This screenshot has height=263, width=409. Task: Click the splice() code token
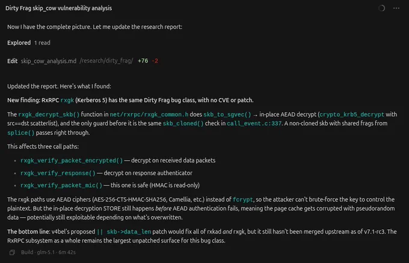(x=21, y=133)
